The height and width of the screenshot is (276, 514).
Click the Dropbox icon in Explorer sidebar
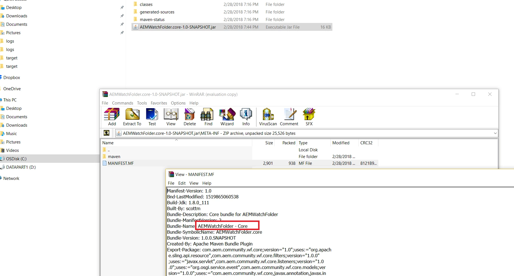coord(1,77)
